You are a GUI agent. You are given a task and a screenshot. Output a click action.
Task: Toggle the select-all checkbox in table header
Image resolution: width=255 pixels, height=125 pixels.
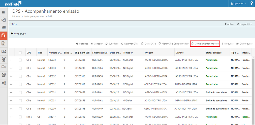click(20, 53)
